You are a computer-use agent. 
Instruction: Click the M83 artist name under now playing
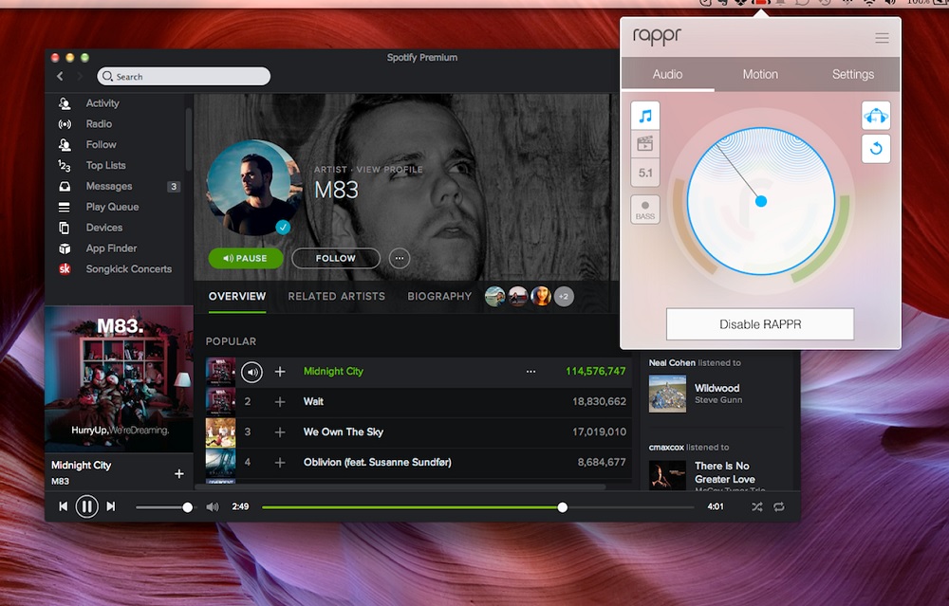(x=60, y=482)
